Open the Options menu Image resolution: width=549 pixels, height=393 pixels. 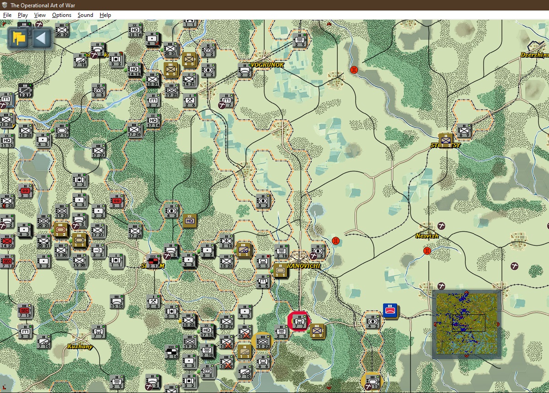tap(62, 15)
